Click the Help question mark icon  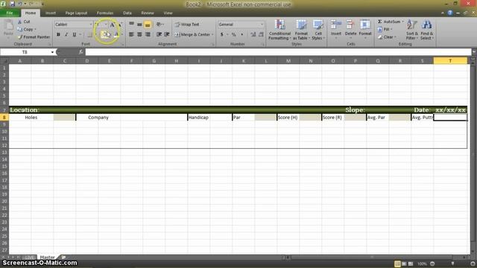click(x=450, y=13)
